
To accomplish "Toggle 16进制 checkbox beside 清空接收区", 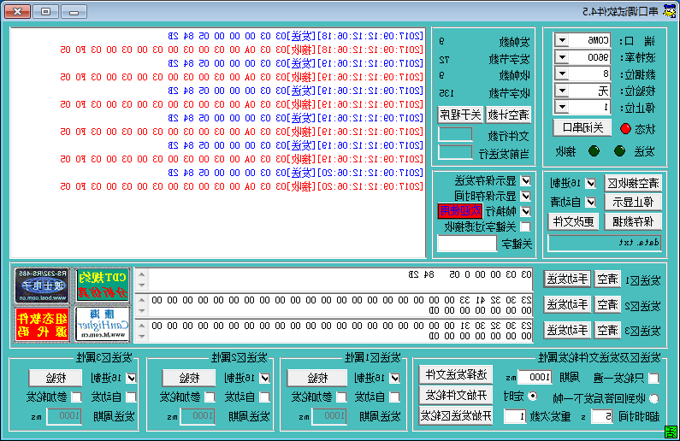I will click(x=591, y=183).
